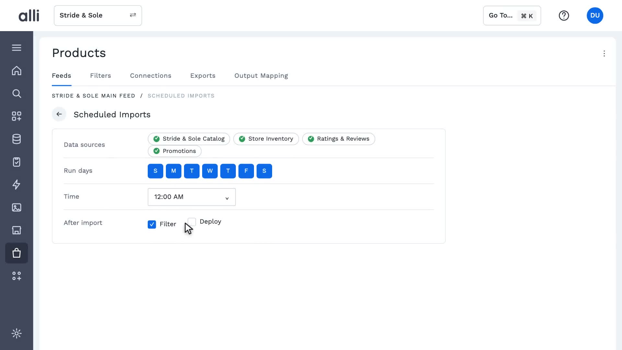Enable the Deploy checkbox
This screenshot has width=622, height=350.
[192, 222]
